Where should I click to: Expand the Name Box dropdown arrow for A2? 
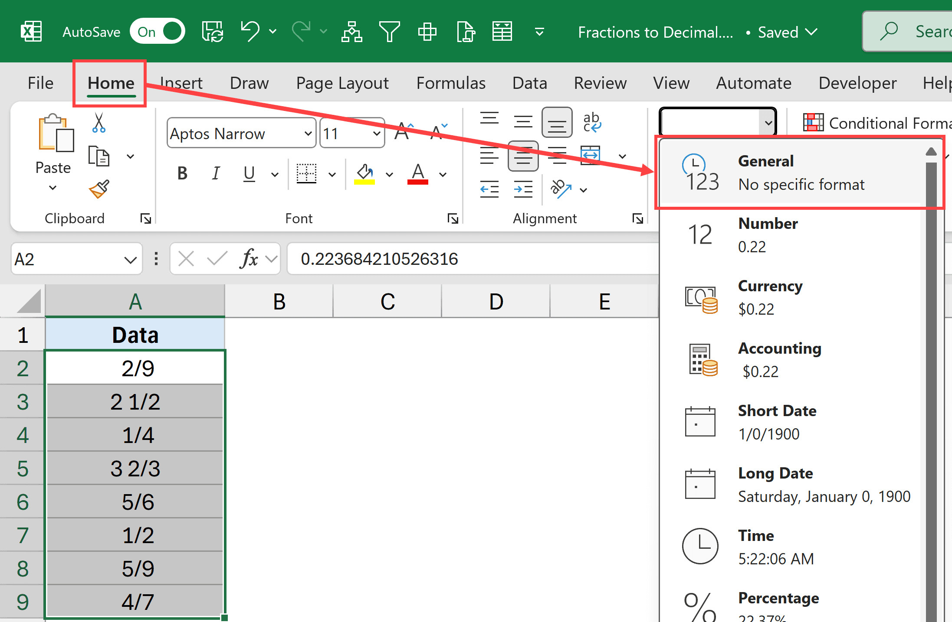coord(130,260)
